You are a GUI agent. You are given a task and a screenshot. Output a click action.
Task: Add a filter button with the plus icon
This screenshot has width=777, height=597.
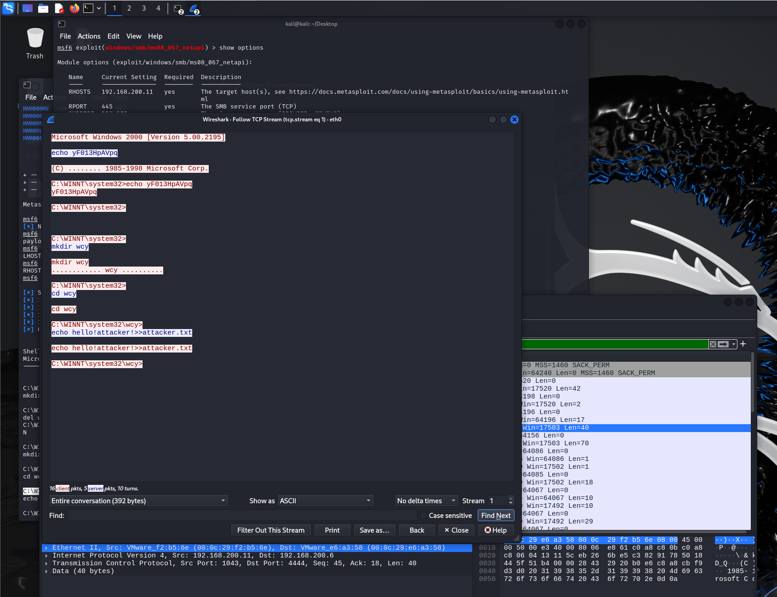(743, 344)
